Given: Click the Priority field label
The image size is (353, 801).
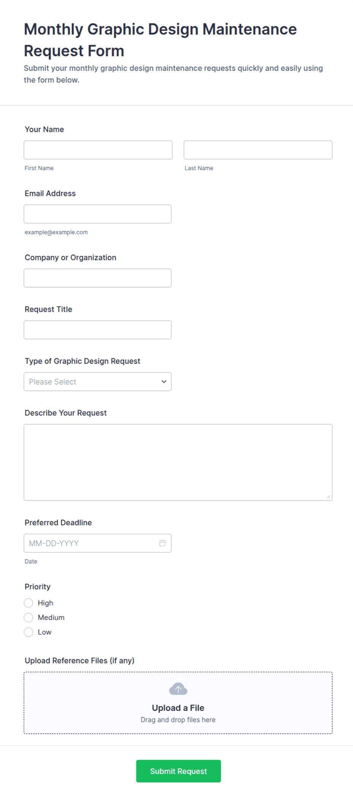Looking at the screenshot, I should pyautogui.click(x=38, y=587).
